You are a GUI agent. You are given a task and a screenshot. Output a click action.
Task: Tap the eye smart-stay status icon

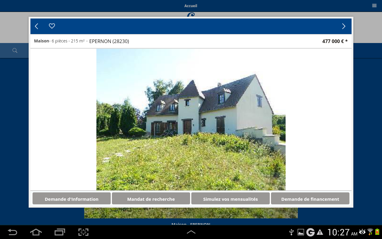pos(362,232)
